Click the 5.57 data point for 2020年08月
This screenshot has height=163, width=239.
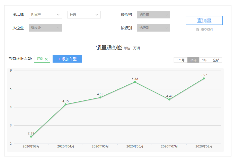204,78
